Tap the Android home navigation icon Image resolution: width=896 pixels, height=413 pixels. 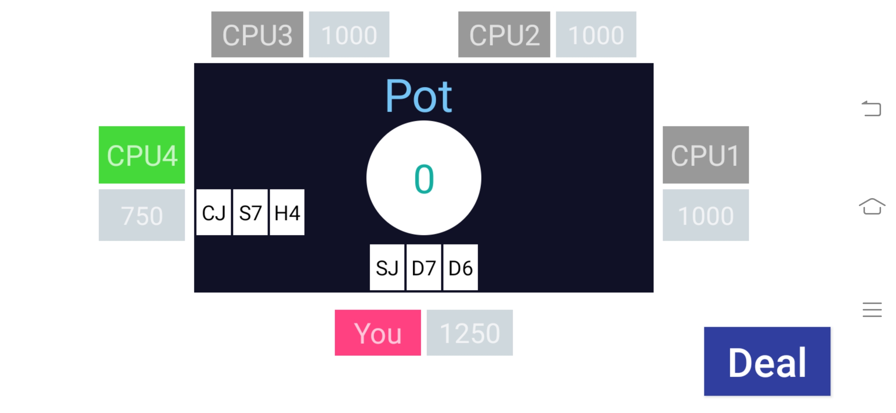(872, 207)
